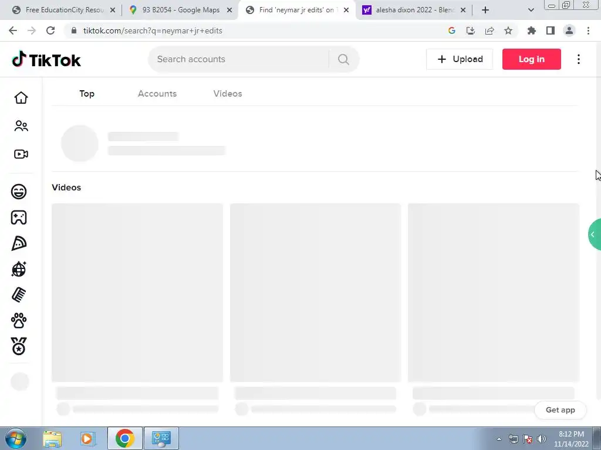Viewport: 601px width, 450px height.
Task: Go to For You home sidebar icon
Action: click(21, 98)
